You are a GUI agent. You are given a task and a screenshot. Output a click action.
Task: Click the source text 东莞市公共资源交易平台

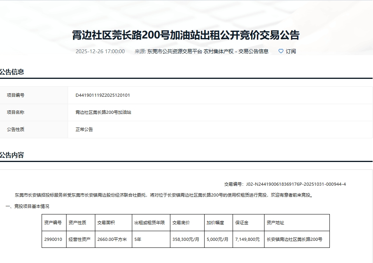coord(175,51)
